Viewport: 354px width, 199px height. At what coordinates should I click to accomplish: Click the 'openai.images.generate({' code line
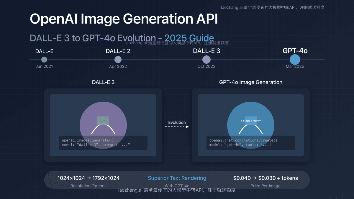(x=88, y=140)
